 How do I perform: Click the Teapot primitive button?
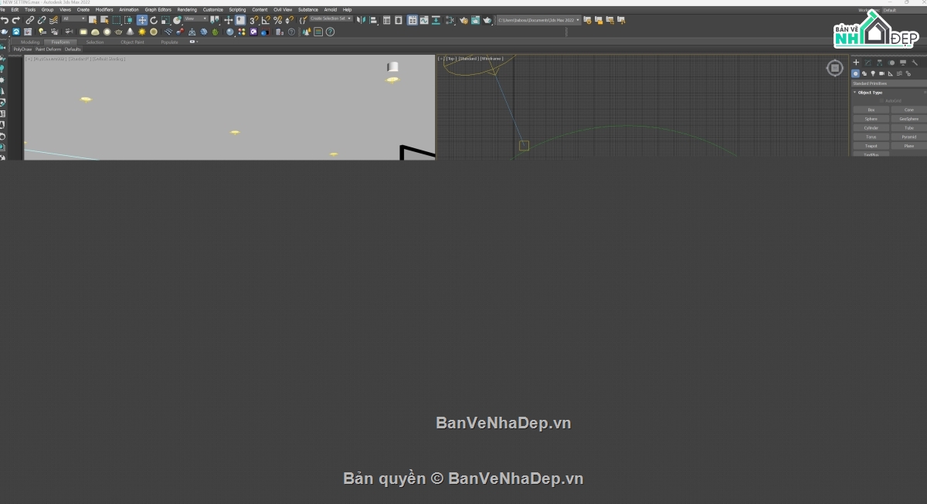tap(871, 146)
